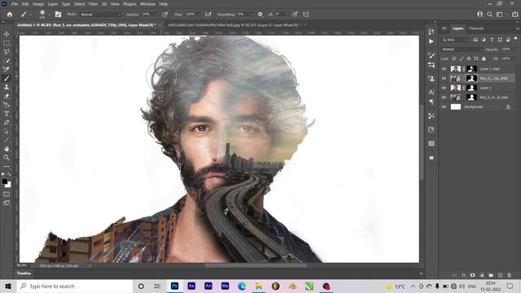The width and height of the screenshot is (521, 293).
Task: Select the Eraser tool
Action: click(7, 96)
